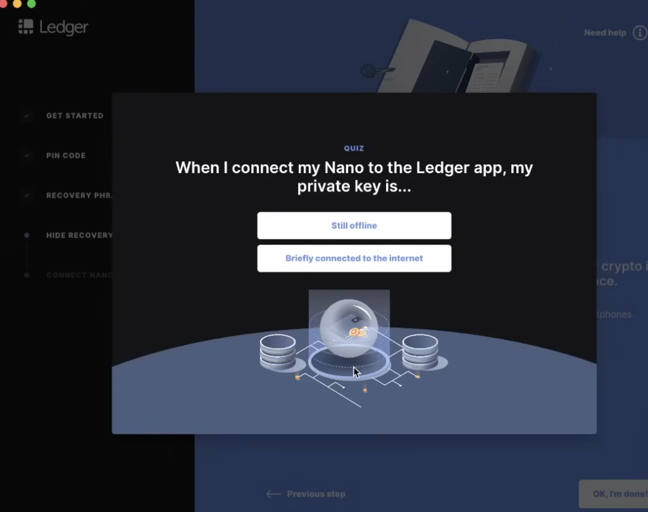The width and height of the screenshot is (648, 512).
Task: Select the HIDE RECOVERY onboarding step
Action: pyautogui.click(x=79, y=235)
